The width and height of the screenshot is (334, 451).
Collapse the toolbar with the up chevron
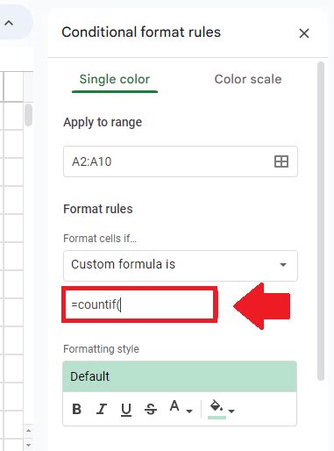coord(9,23)
